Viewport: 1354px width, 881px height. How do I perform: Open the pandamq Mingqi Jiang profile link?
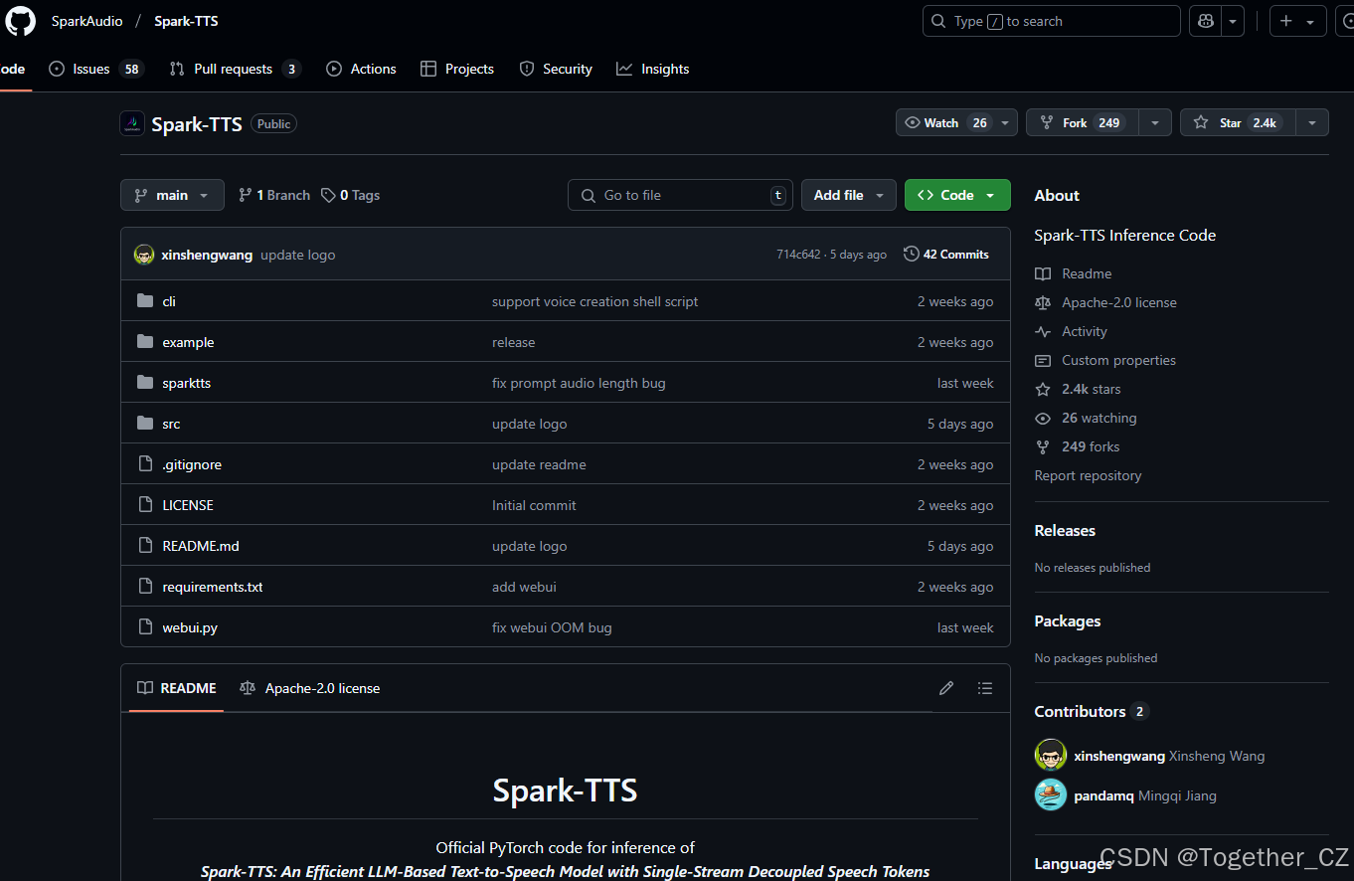[1145, 795]
